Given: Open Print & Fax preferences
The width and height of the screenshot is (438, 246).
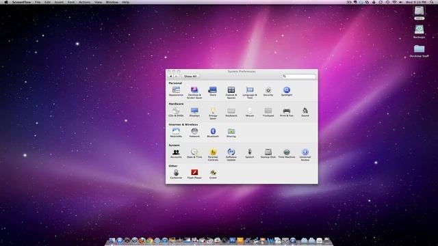Looking at the screenshot, I should pos(287,112).
